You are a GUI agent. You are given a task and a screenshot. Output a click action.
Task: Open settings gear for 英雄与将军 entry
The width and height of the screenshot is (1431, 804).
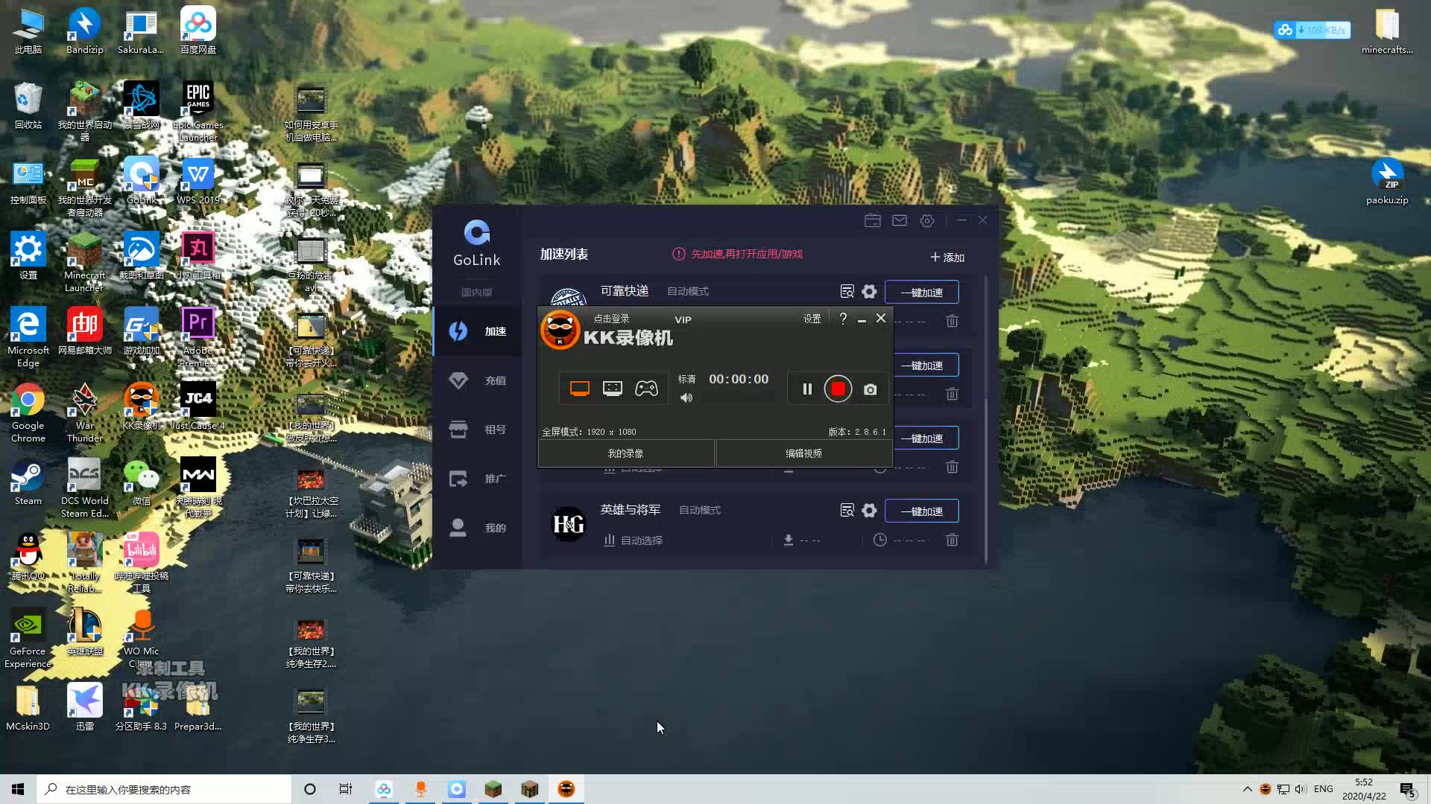click(x=869, y=511)
